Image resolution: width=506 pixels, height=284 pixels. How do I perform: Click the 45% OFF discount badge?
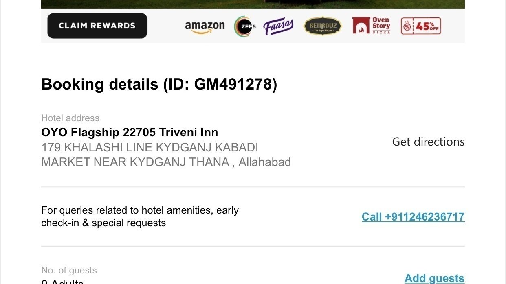click(421, 26)
